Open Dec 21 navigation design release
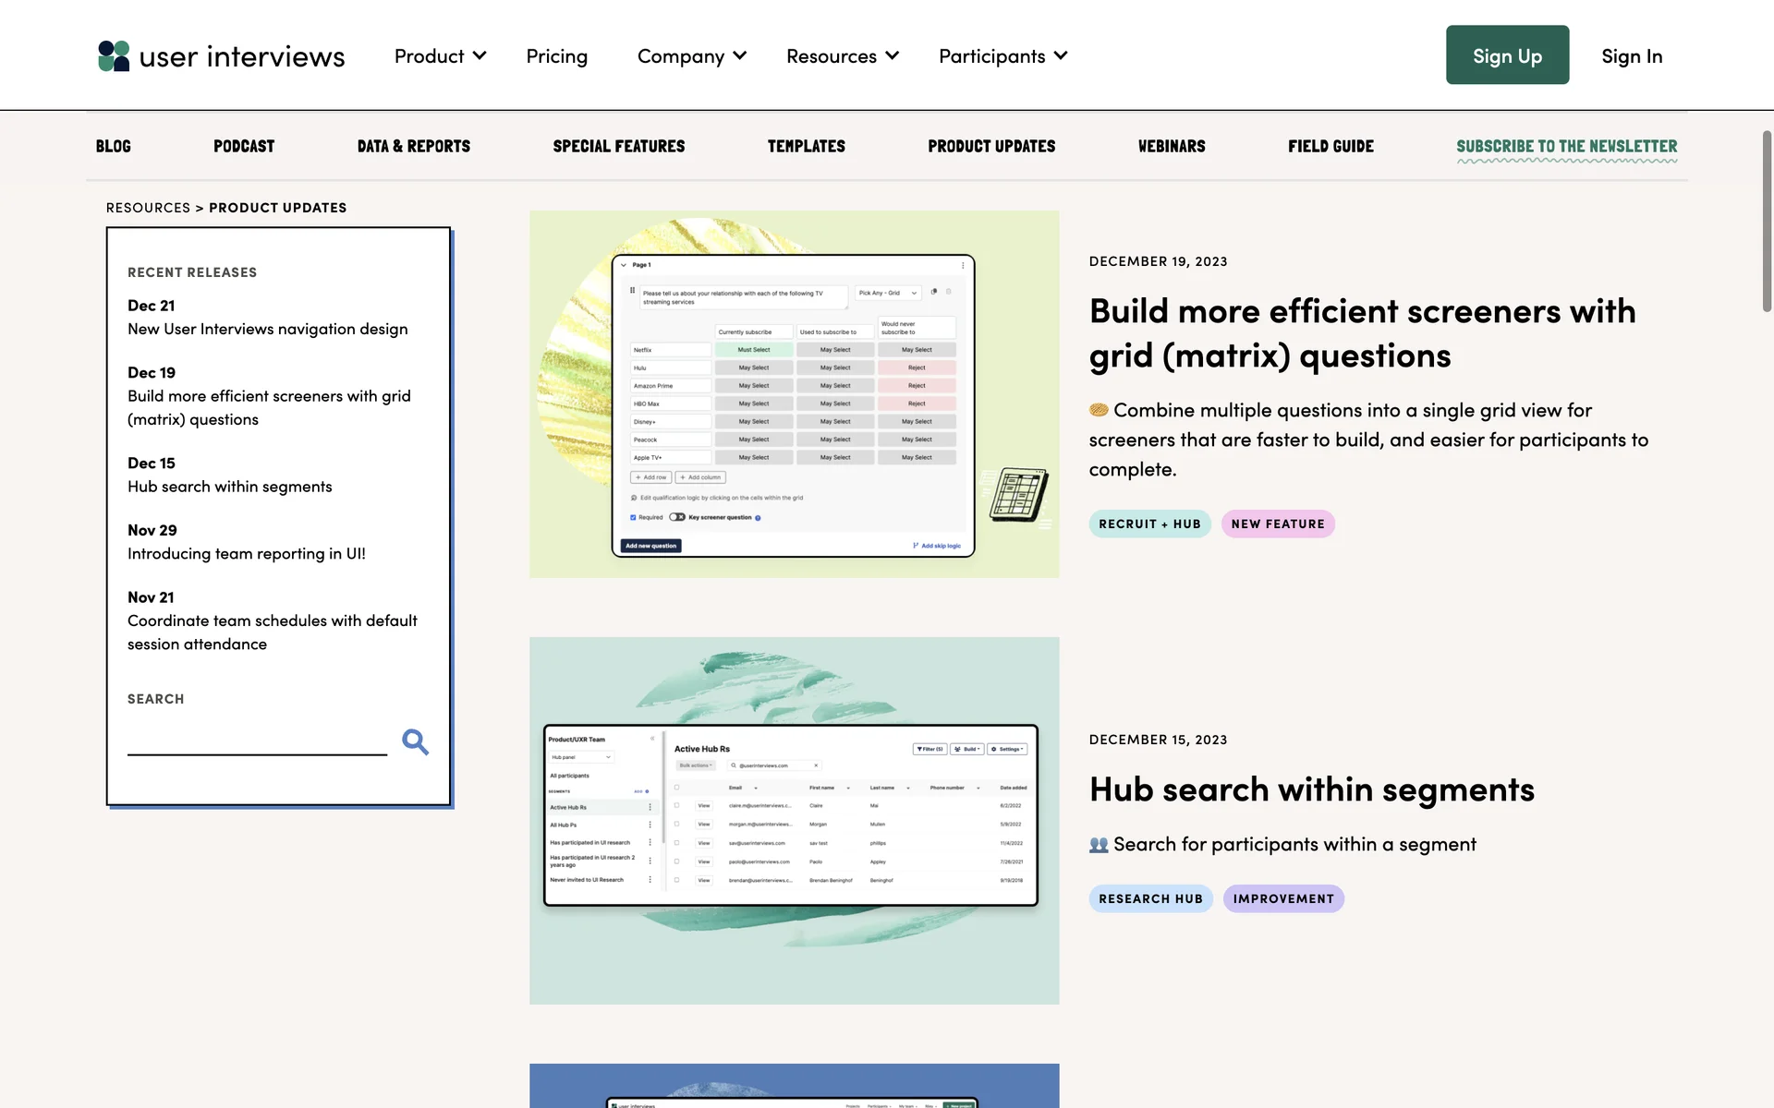This screenshot has width=1774, height=1108. [267, 329]
